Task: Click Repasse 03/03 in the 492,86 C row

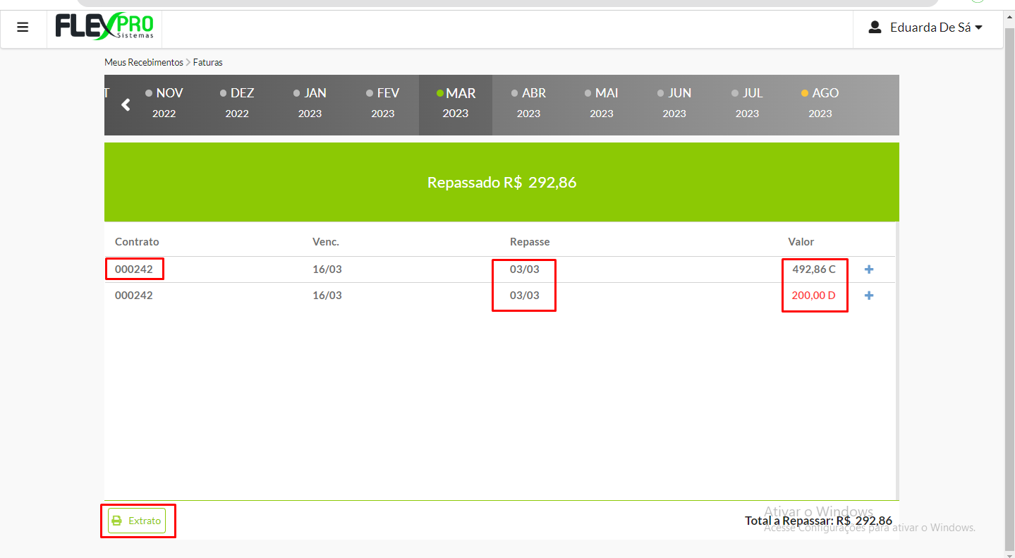Action: pos(525,269)
